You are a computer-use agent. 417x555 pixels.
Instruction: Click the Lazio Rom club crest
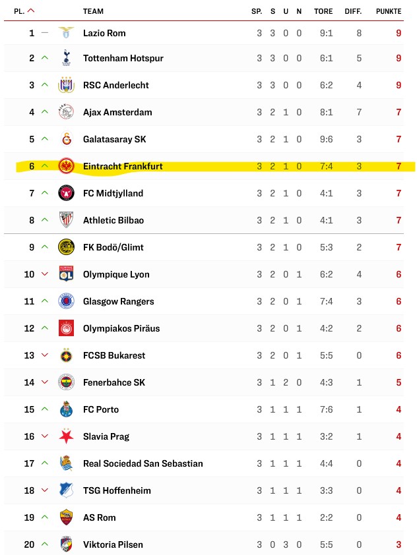(66, 32)
